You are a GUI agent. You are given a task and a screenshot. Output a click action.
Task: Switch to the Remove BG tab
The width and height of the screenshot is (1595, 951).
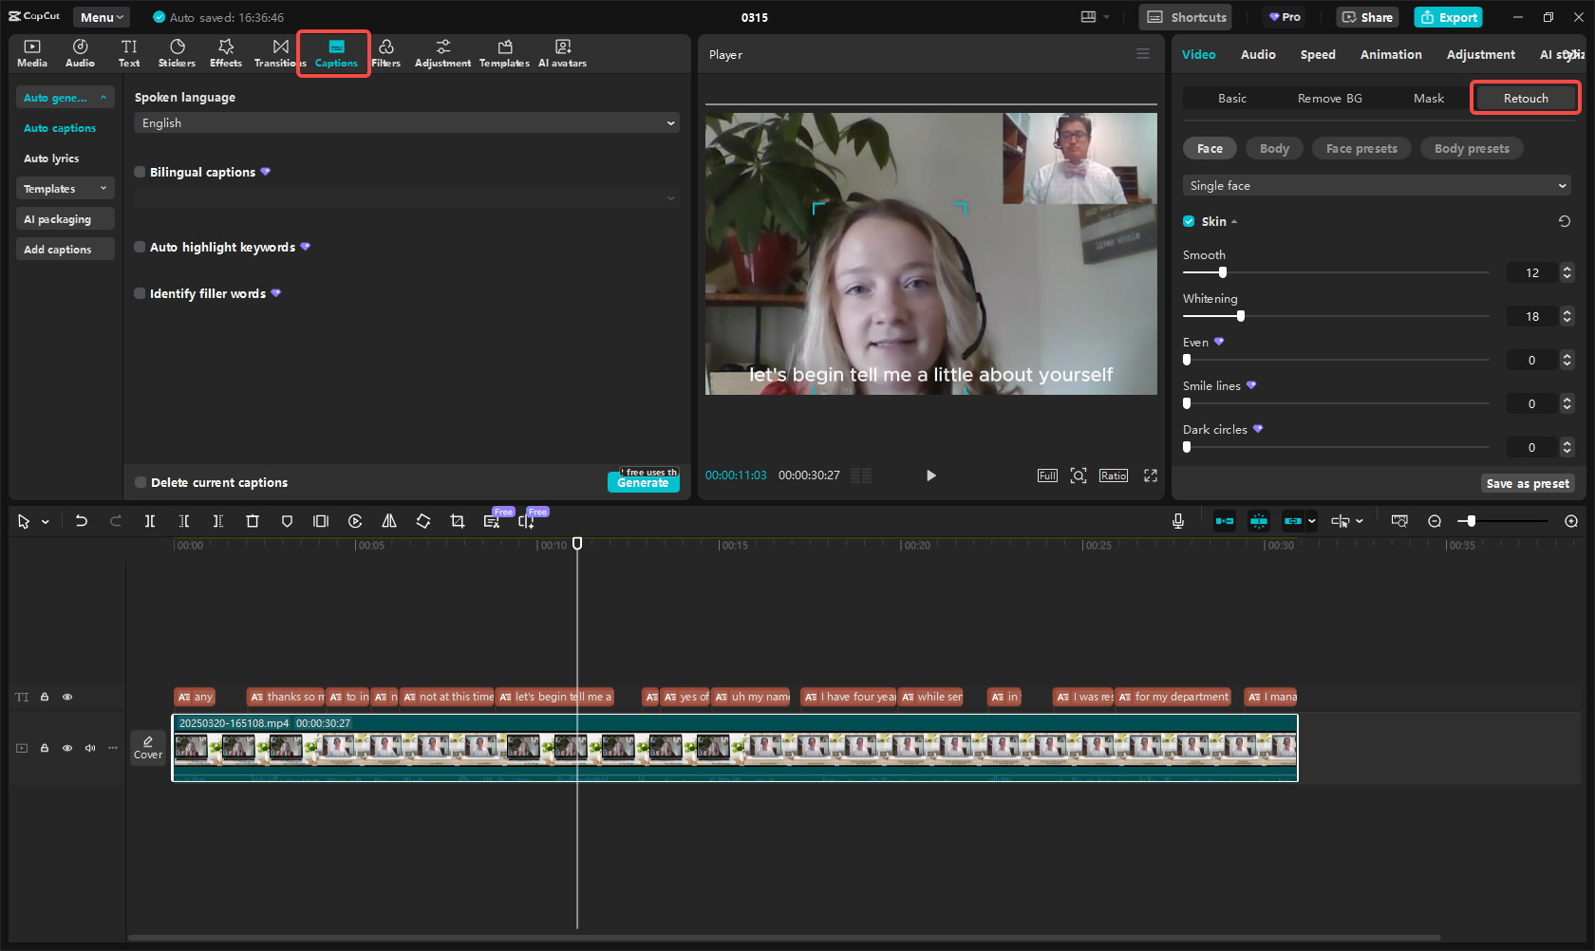[x=1329, y=98]
